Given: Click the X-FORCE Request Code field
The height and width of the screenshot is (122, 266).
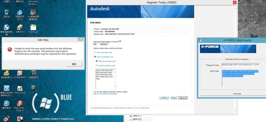Looking at the screenshot, I should point(240,65).
